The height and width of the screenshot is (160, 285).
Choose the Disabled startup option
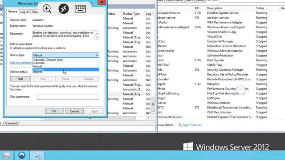[66, 69]
